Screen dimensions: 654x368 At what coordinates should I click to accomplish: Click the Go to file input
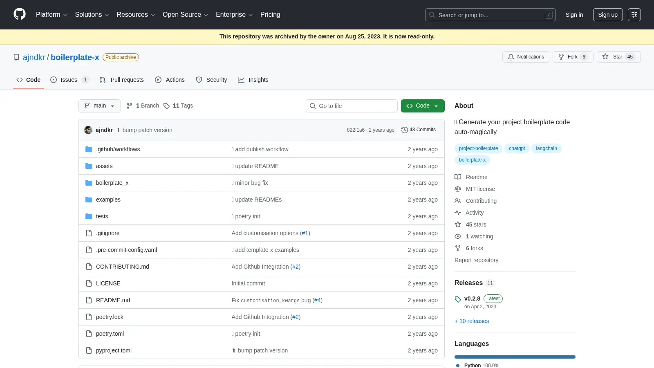[x=352, y=106]
